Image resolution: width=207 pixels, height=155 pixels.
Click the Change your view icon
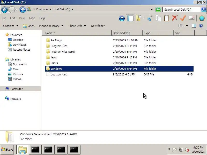[180, 26]
